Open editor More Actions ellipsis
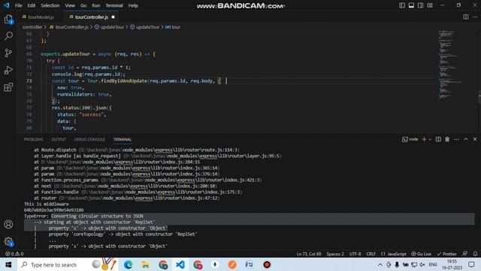This screenshot has width=481, height=271. tap(475, 17)
